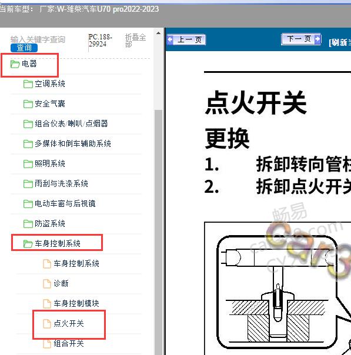Click the sidebar vertical scrollbar thumb
Image resolution: width=351 pixels, height=355 pixels.
coord(159,232)
